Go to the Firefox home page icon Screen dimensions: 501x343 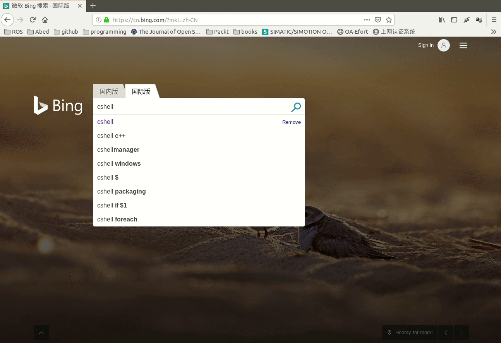click(x=45, y=20)
